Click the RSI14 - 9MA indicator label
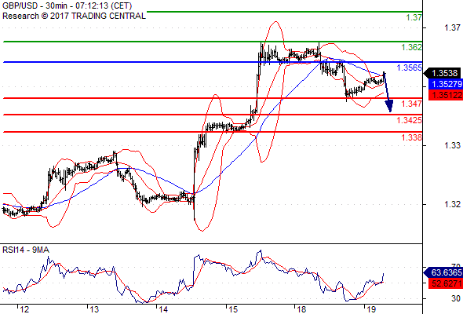Viewport: 463px width, 314px height. click(x=26, y=250)
